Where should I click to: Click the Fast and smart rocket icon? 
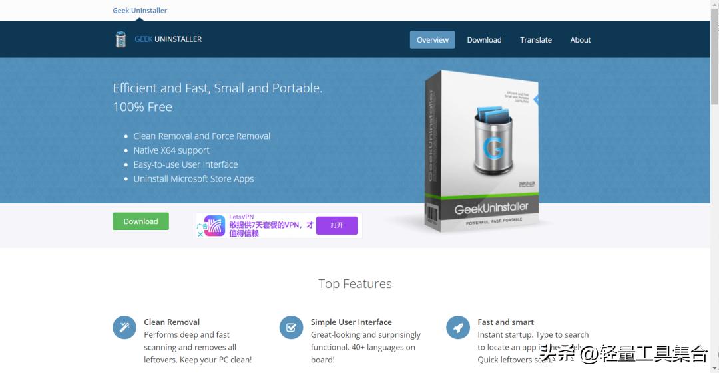coord(458,328)
